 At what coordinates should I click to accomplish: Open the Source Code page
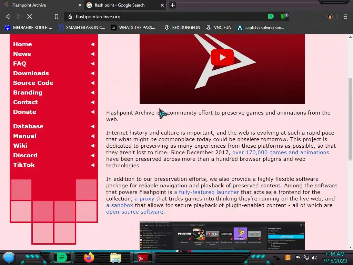coord(33,83)
